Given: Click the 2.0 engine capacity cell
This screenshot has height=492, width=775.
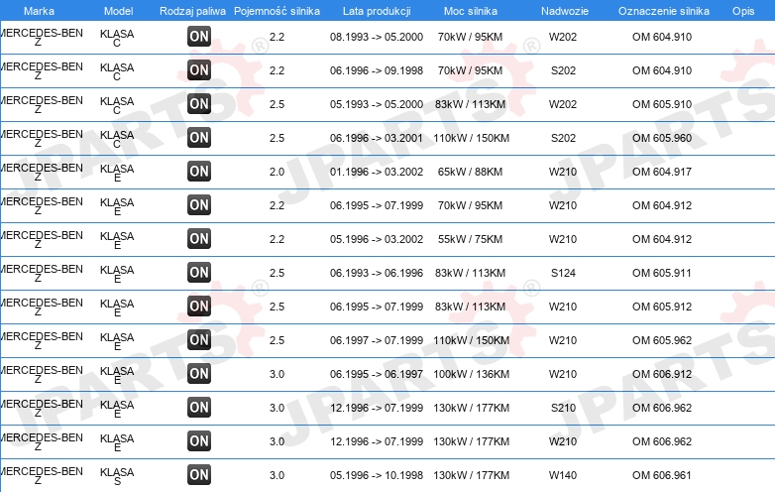Looking at the screenshot, I should click(277, 172).
